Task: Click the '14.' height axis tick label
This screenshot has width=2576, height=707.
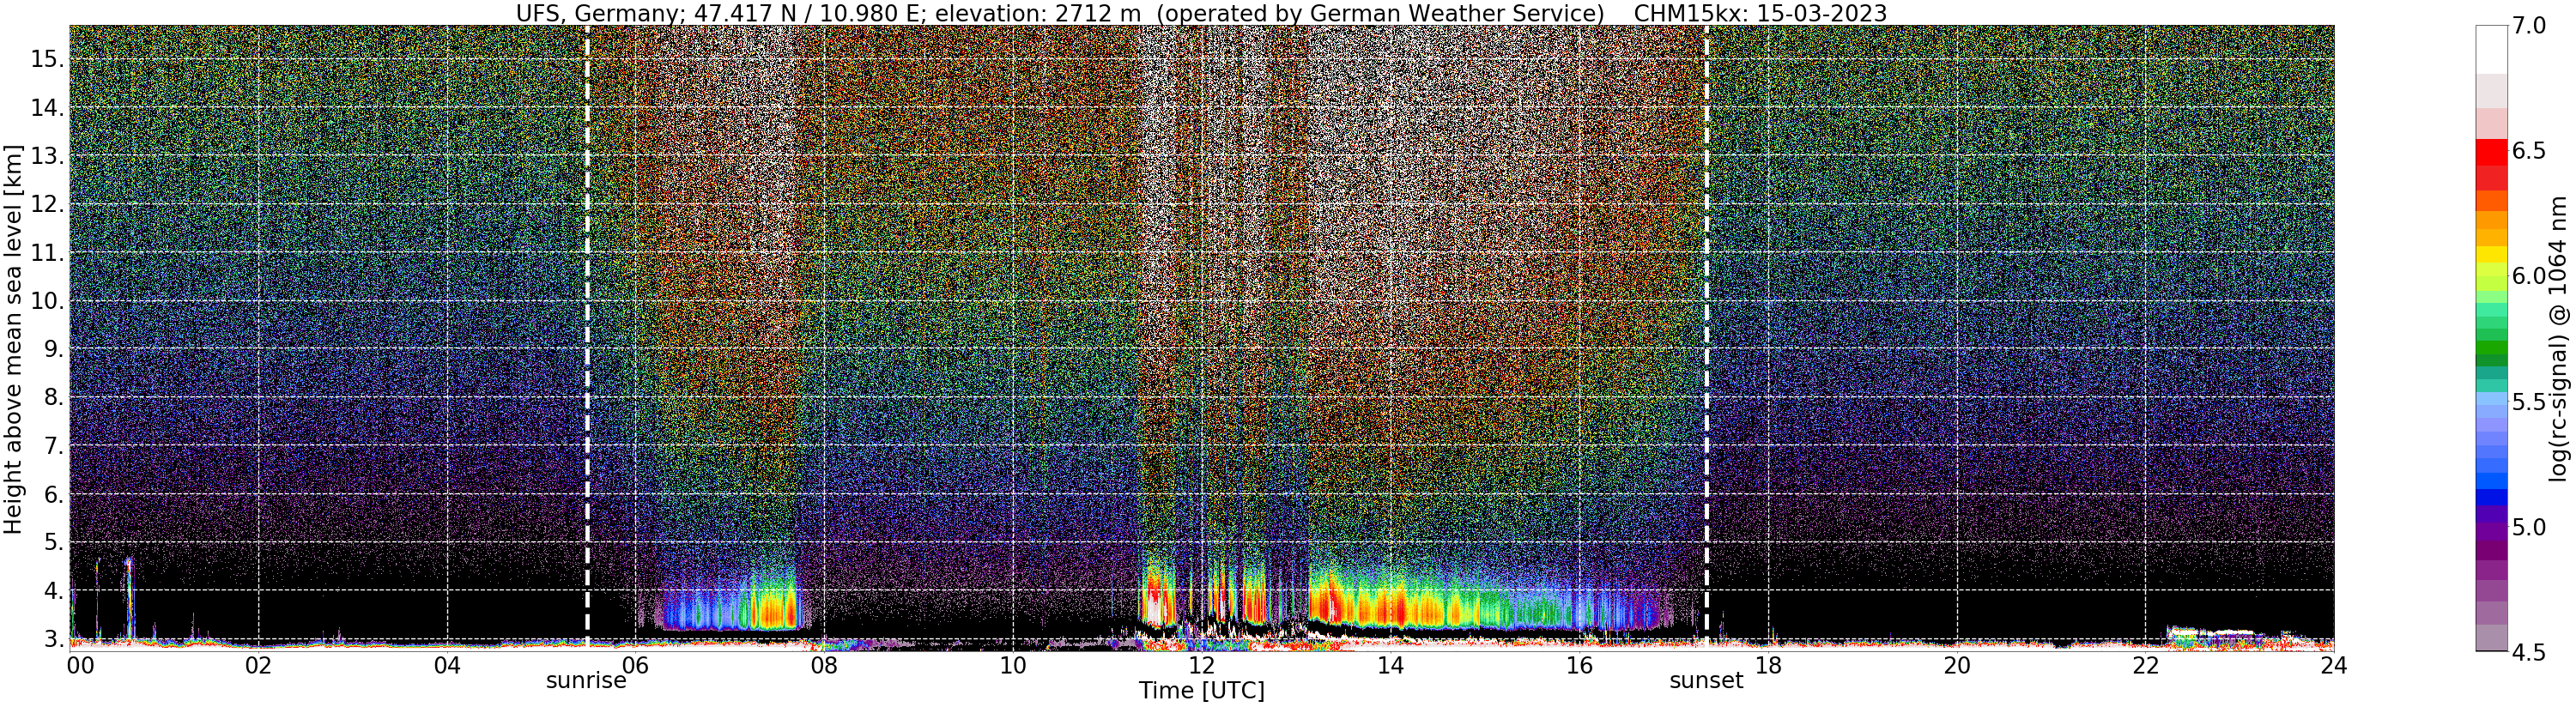Action: [x=46, y=108]
